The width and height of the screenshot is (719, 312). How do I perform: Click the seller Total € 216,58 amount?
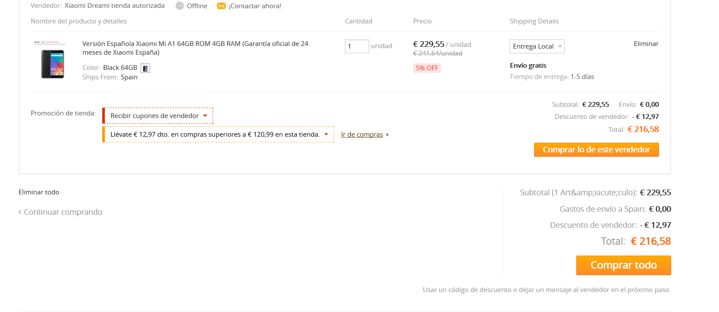click(643, 129)
